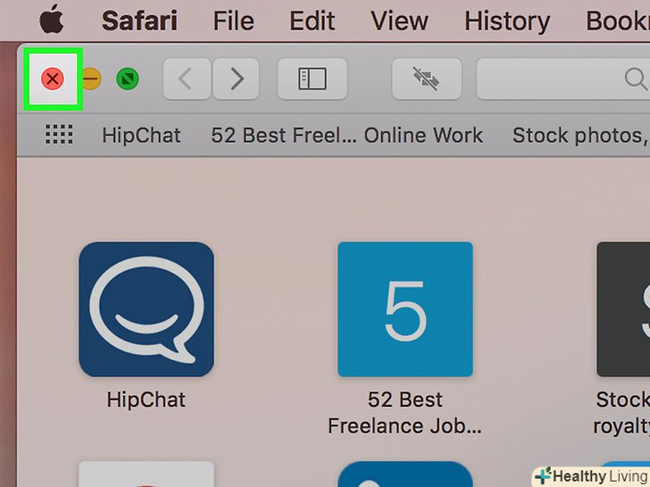Focus the search and address field
The image size is (650, 487).
563,78
